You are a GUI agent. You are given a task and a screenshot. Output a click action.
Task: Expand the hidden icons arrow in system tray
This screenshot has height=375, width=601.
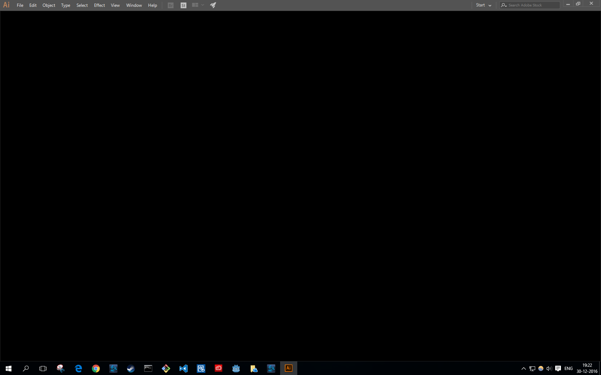tap(523, 368)
